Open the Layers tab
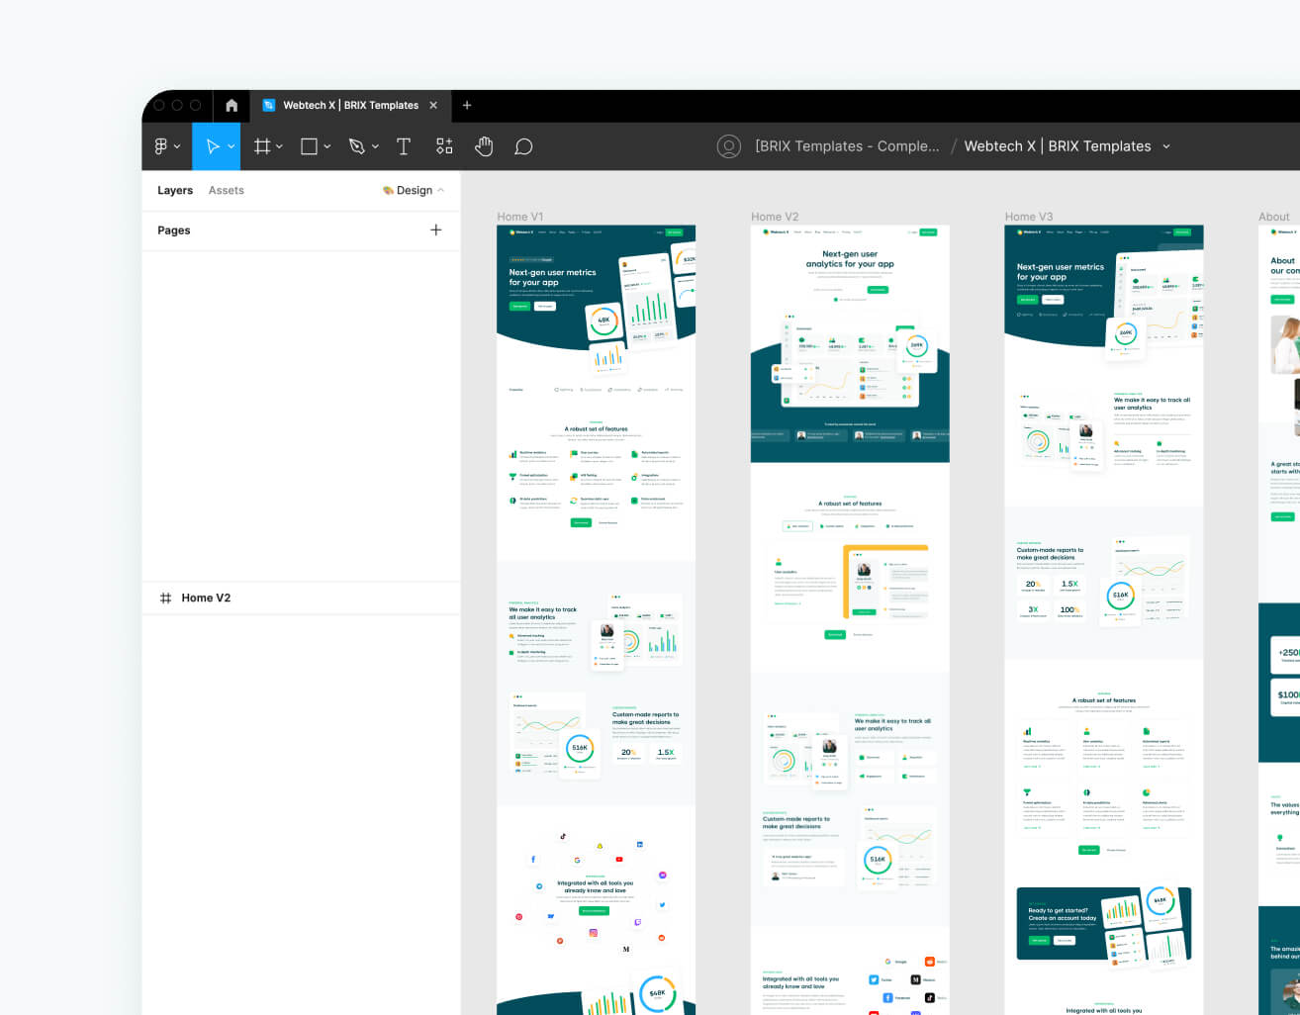1300x1015 pixels. click(175, 190)
